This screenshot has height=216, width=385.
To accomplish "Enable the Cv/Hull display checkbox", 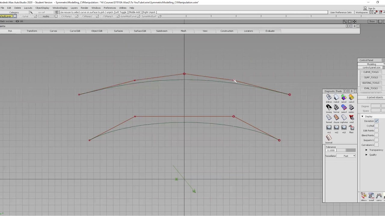I will click(377, 126).
